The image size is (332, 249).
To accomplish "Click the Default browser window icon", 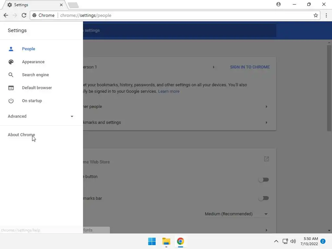I will pos(11,88).
